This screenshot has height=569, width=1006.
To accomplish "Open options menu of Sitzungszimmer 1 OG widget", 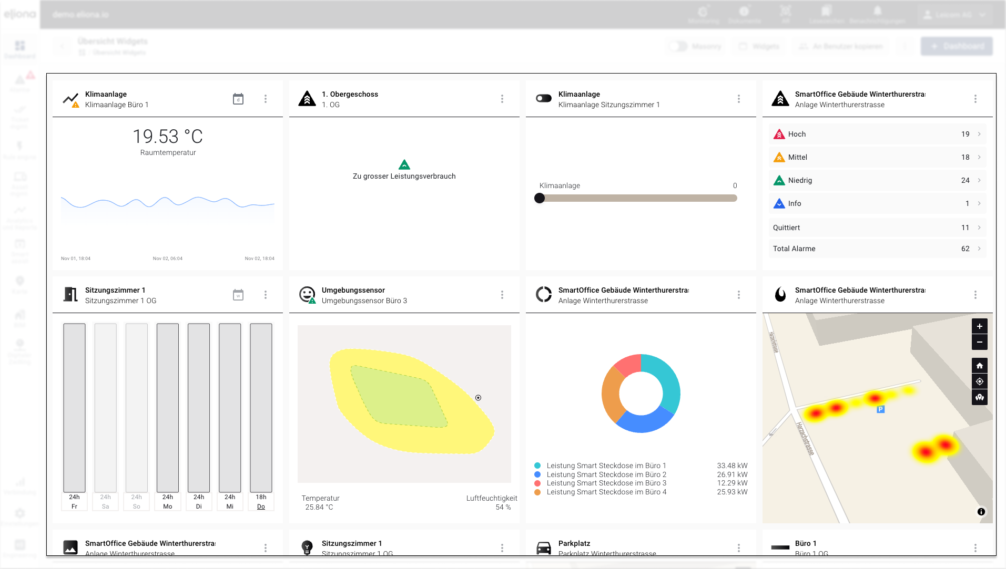I will [x=266, y=295].
